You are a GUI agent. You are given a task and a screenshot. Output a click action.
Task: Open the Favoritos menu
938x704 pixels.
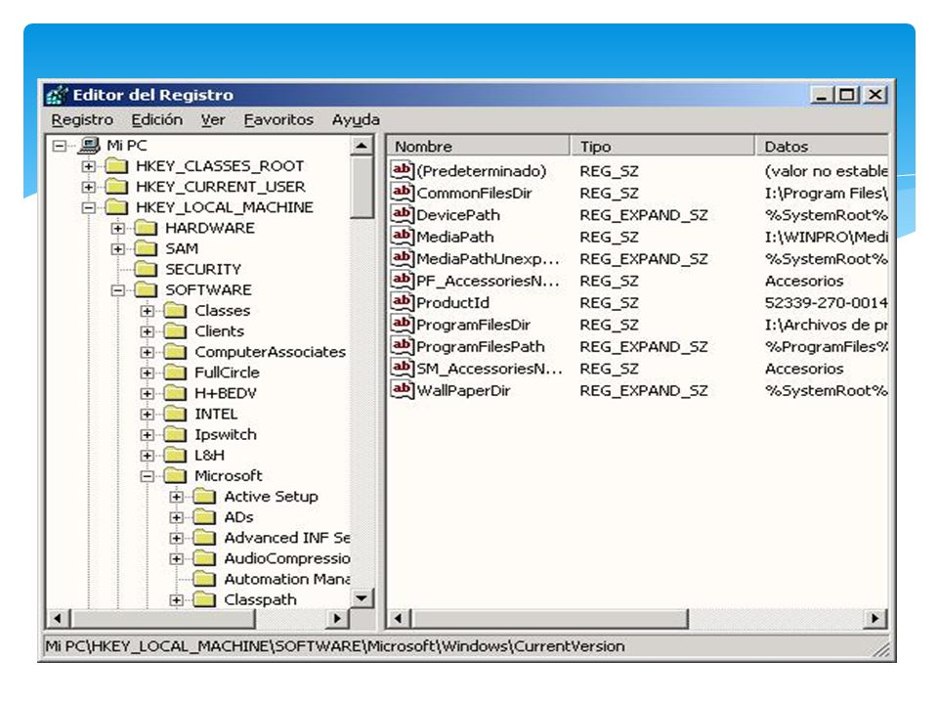pos(278,119)
